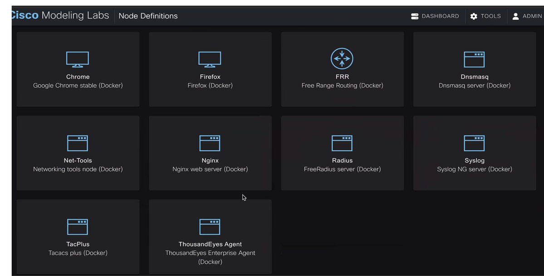Open the TOOLS menu

coord(486,16)
